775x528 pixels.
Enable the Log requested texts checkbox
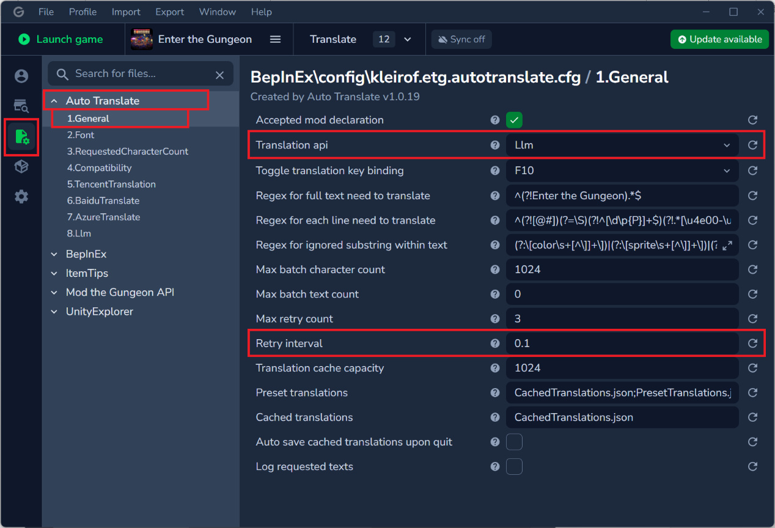(514, 466)
